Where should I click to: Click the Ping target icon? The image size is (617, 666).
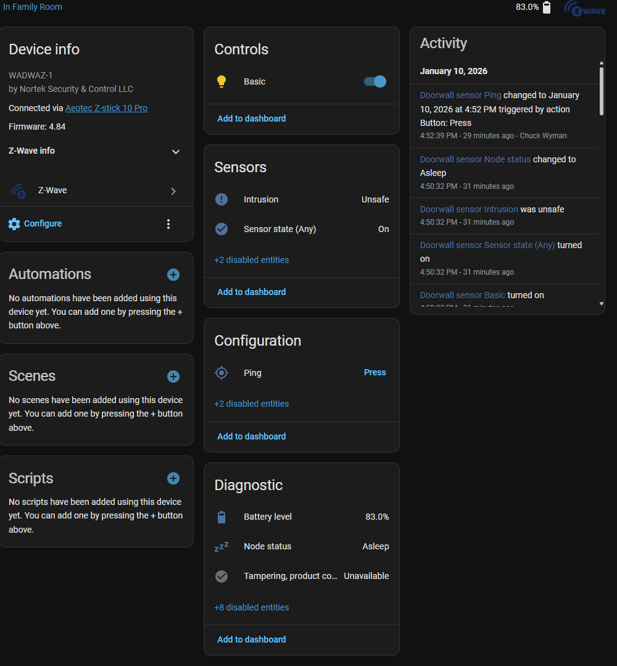[x=222, y=373]
